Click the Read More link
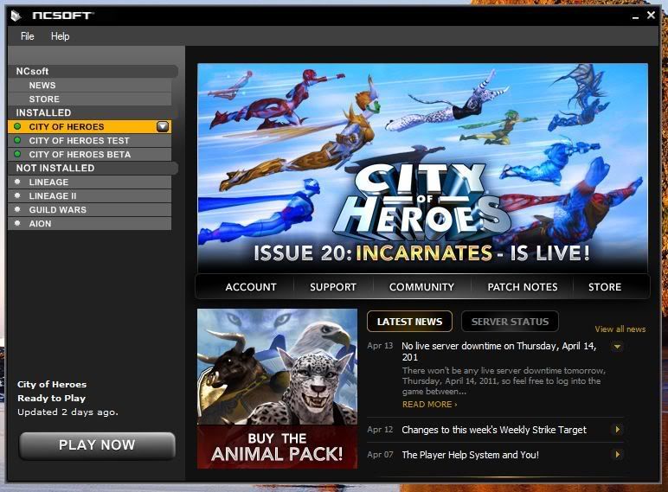 pyautogui.click(x=430, y=405)
